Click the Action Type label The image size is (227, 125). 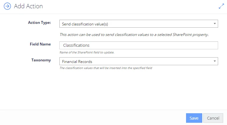point(39,23)
